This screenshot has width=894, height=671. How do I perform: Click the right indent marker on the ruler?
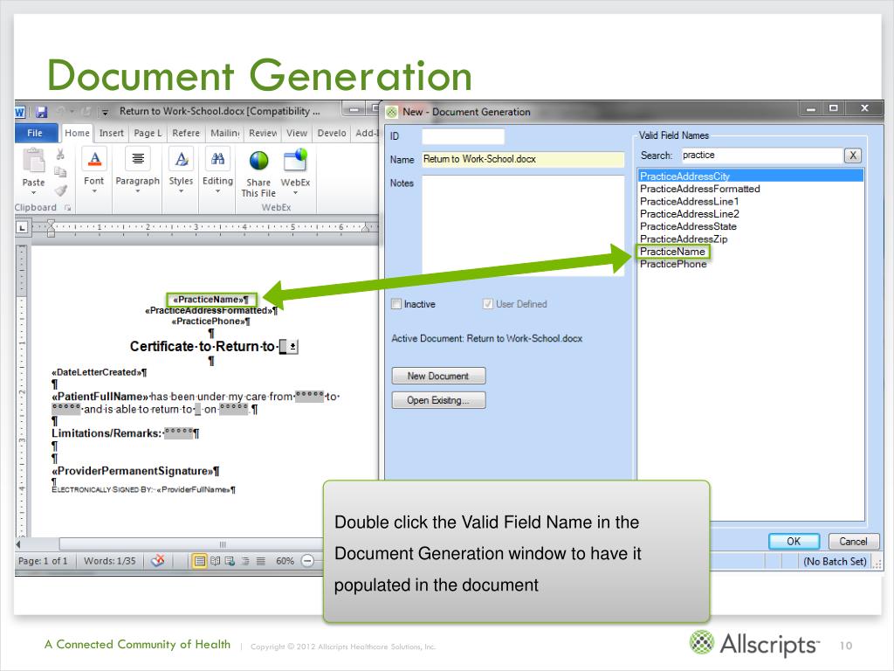(367, 228)
